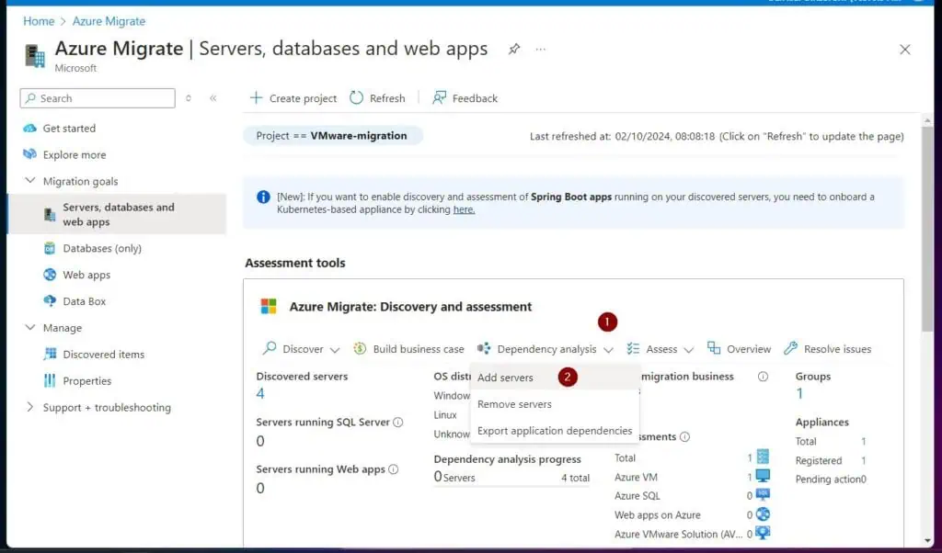Click the Overview icon in assessment toolbar
Screen dimensions: 942x553
[714, 348]
